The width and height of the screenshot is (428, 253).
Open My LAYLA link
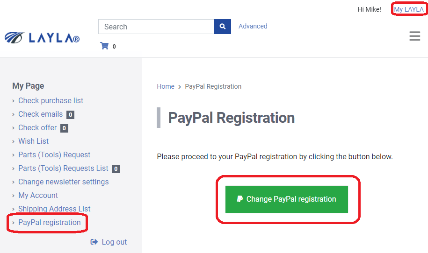pyautogui.click(x=409, y=9)
